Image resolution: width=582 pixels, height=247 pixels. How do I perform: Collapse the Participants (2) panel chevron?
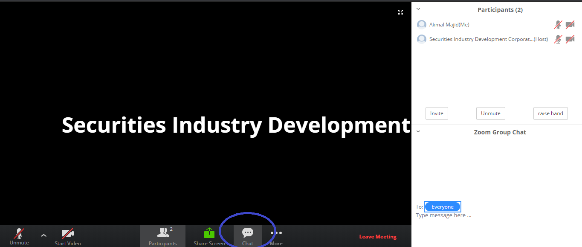click(418, 9)
